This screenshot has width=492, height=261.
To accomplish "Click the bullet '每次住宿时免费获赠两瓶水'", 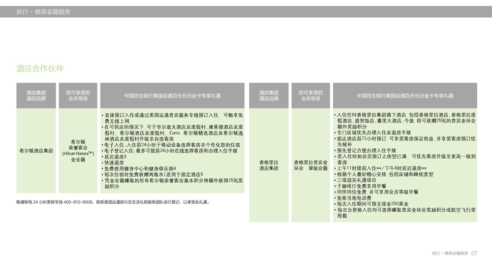I will pyautogui.click(x=152, y=174).
